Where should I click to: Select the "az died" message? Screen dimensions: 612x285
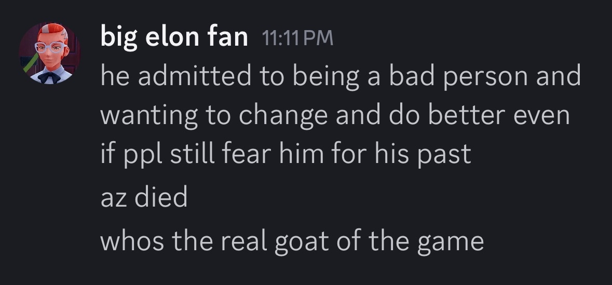(143, 198)
